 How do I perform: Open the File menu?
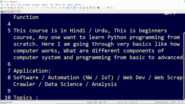click(2, 5)
